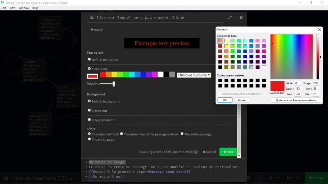Screen dimensions: 328x184
Task: Pick the grey built-in colour swatch
Action: pyautogui.click(x=172, y=74)
